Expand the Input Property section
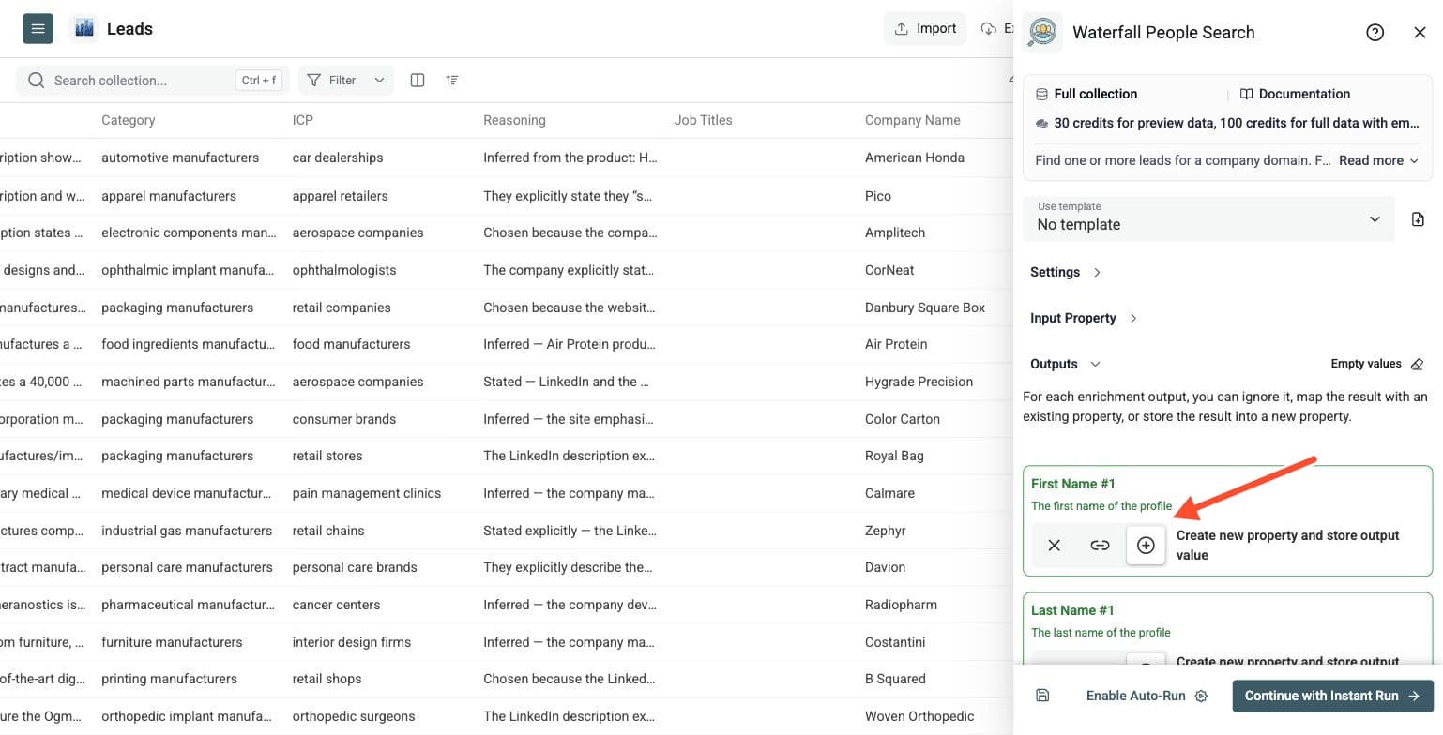This screenshot has width=1443, height=735. [1084, 318]
